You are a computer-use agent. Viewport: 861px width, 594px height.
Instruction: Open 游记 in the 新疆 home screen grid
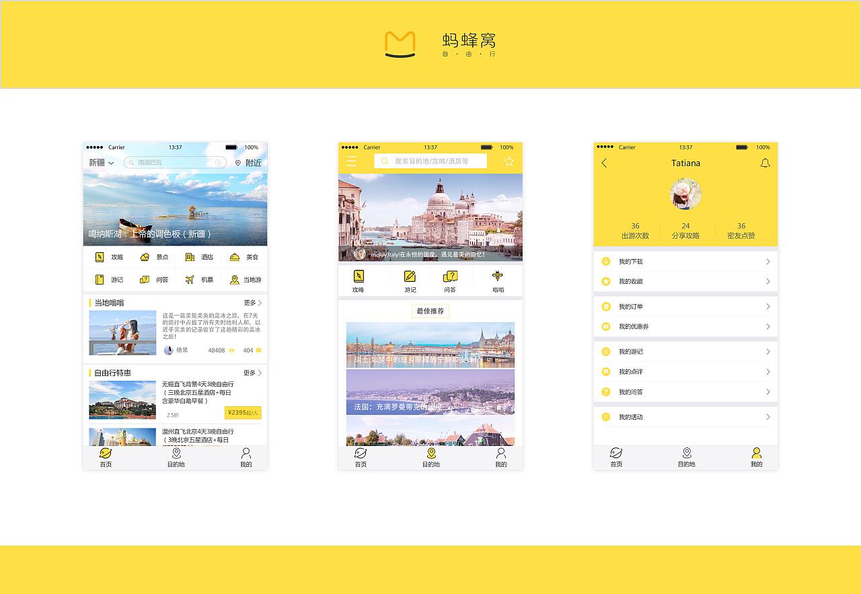coord(108,279)
